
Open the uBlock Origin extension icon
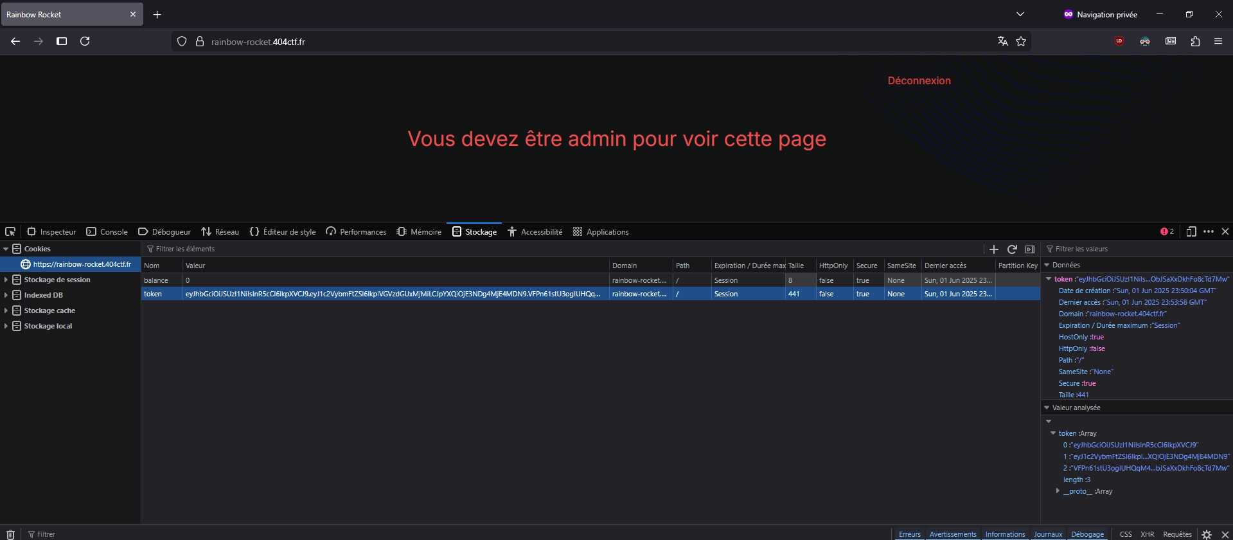point(1119,41)
